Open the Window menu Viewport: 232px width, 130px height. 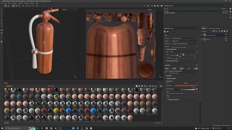coord(14,3)
